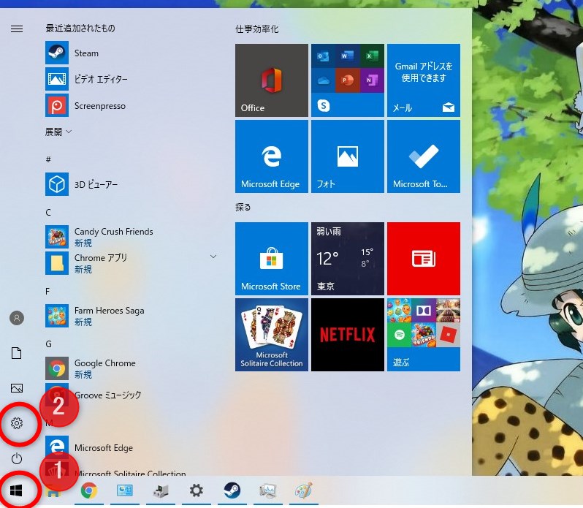Open the Microsoft To Do tile
The width and height of the screenshot is (583, 508).
point(424,156)
